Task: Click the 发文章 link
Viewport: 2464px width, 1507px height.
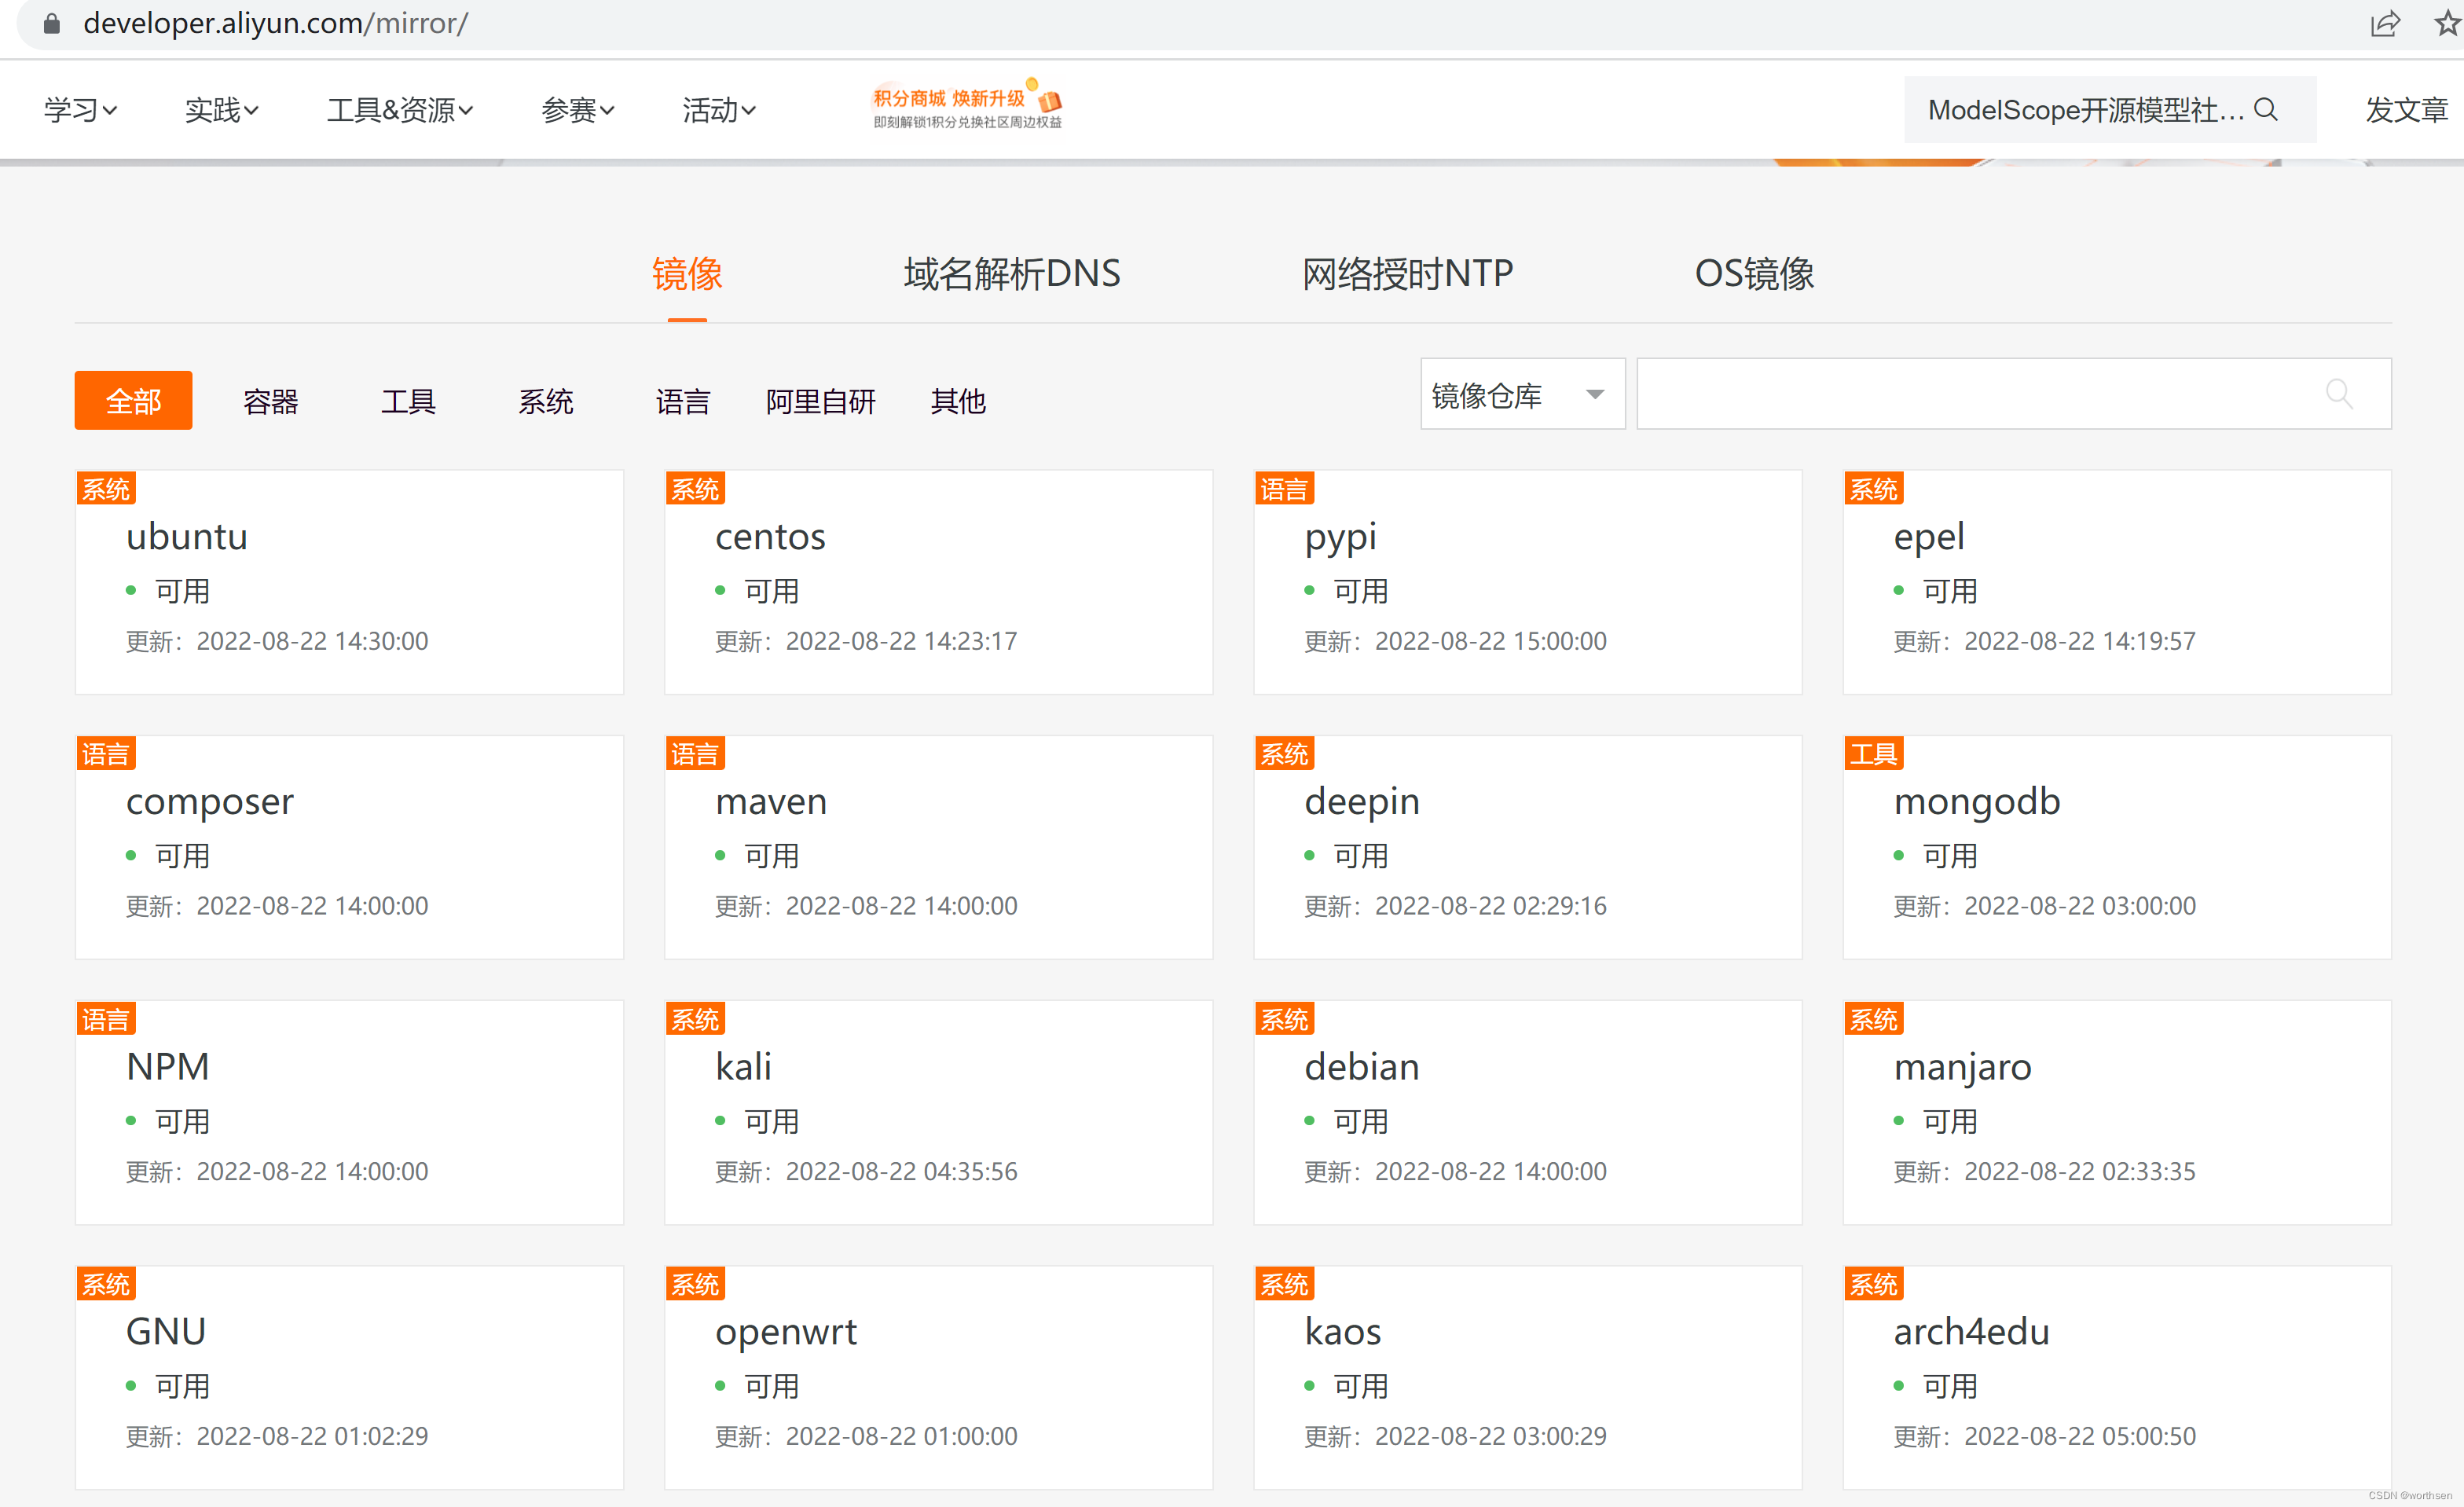Action: [2405, 110]
